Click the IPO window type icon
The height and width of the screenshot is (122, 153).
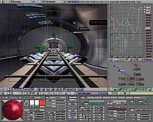click(111, 59)
